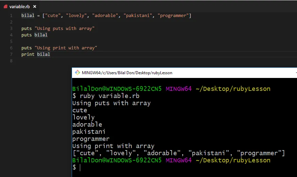Click line number 8 in editor gutter

[x=11, y=61]
